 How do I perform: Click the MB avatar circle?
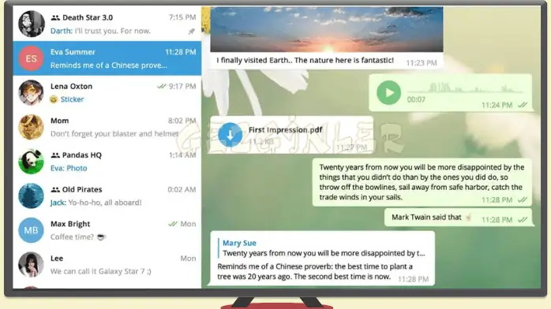click(32, 230)
